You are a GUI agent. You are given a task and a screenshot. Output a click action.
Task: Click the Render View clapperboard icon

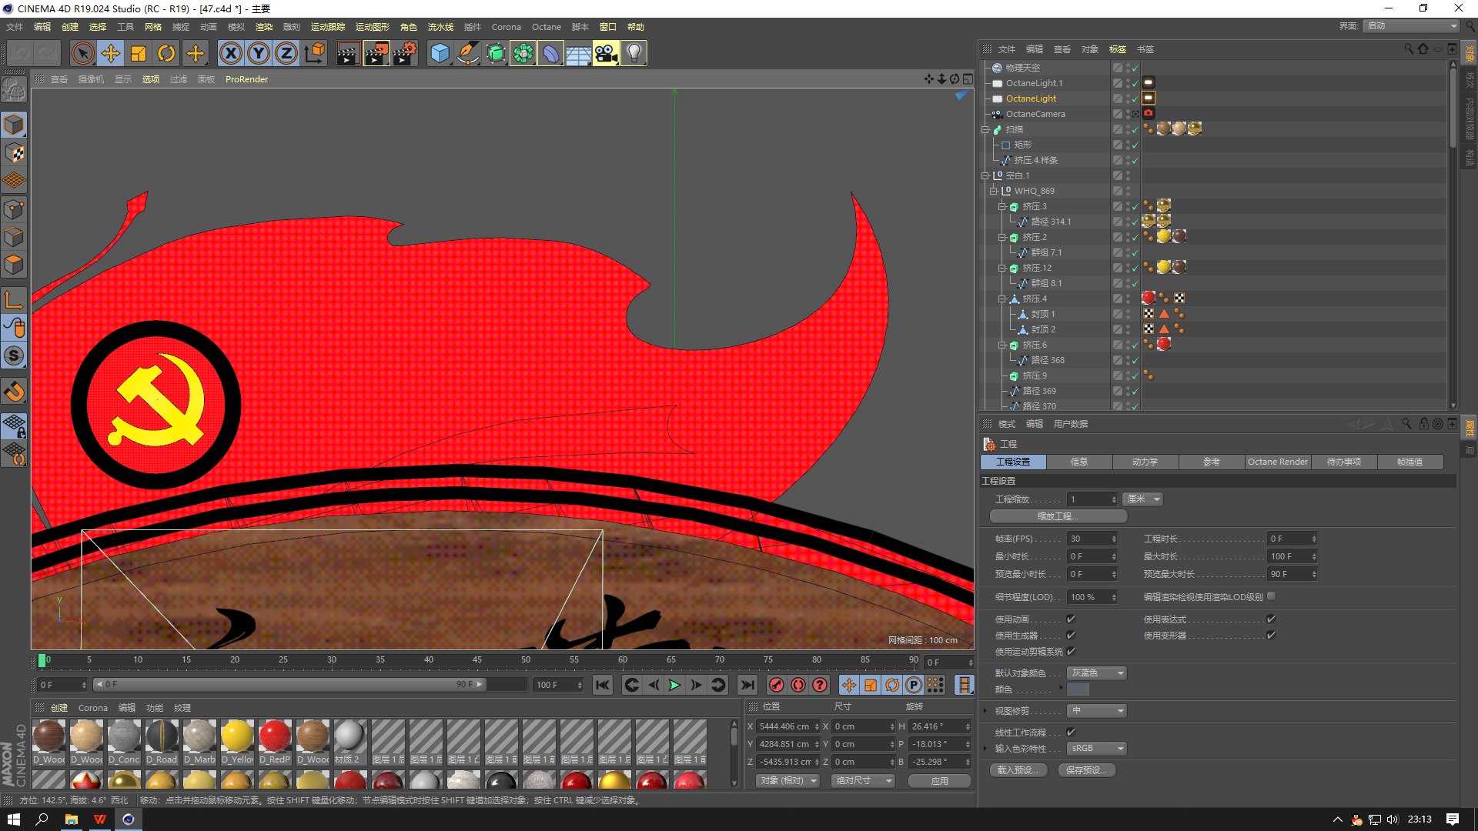pyautogui.click(x=348, y=53)
